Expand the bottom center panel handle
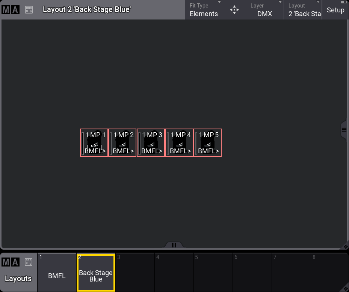Viewport: 349px width, 292px height. (x=174, y=245)
